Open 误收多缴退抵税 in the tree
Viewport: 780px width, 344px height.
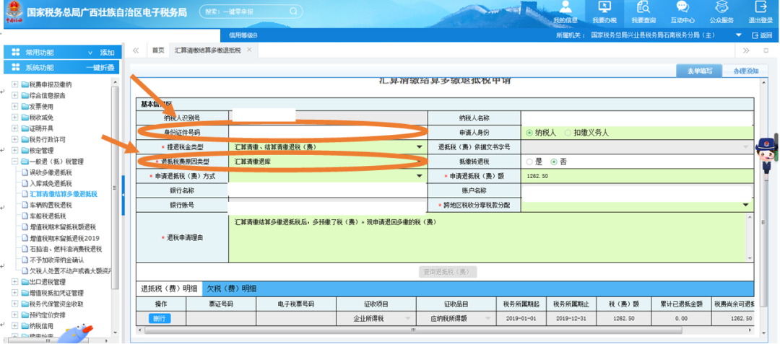tap(51, 172)
